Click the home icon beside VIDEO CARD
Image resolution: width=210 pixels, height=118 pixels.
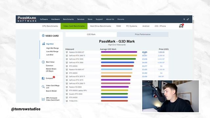43,35
